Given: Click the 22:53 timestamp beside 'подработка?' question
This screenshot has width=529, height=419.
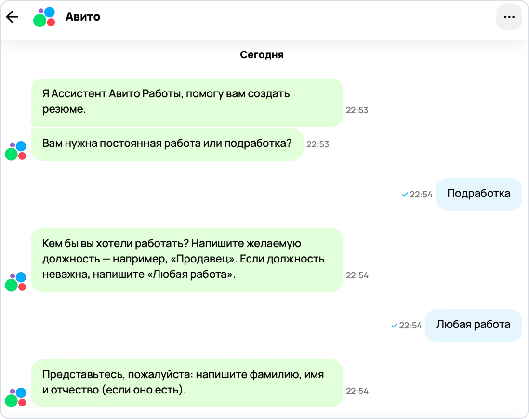Looking at the screenshot, I should click(x=317, y=144).
